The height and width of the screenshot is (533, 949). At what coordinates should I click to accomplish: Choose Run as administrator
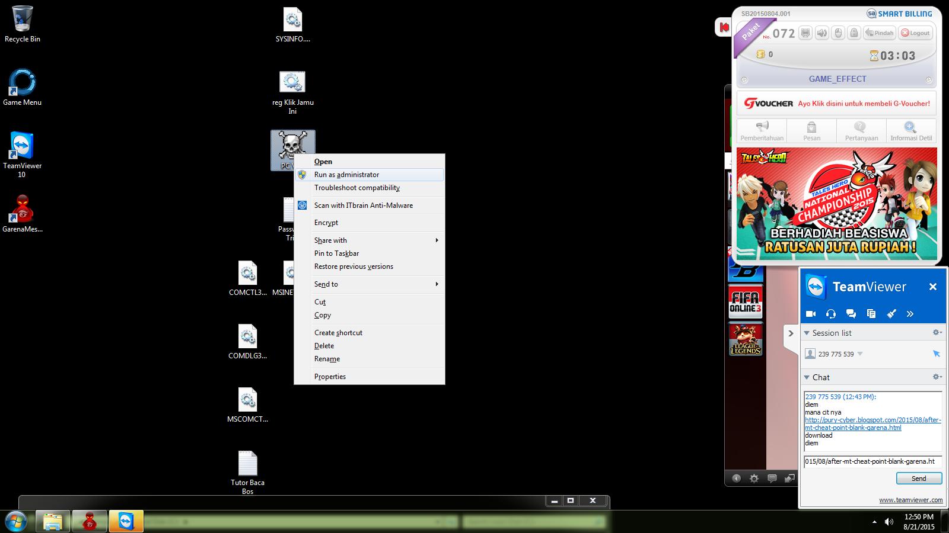(x=370, y=175)
